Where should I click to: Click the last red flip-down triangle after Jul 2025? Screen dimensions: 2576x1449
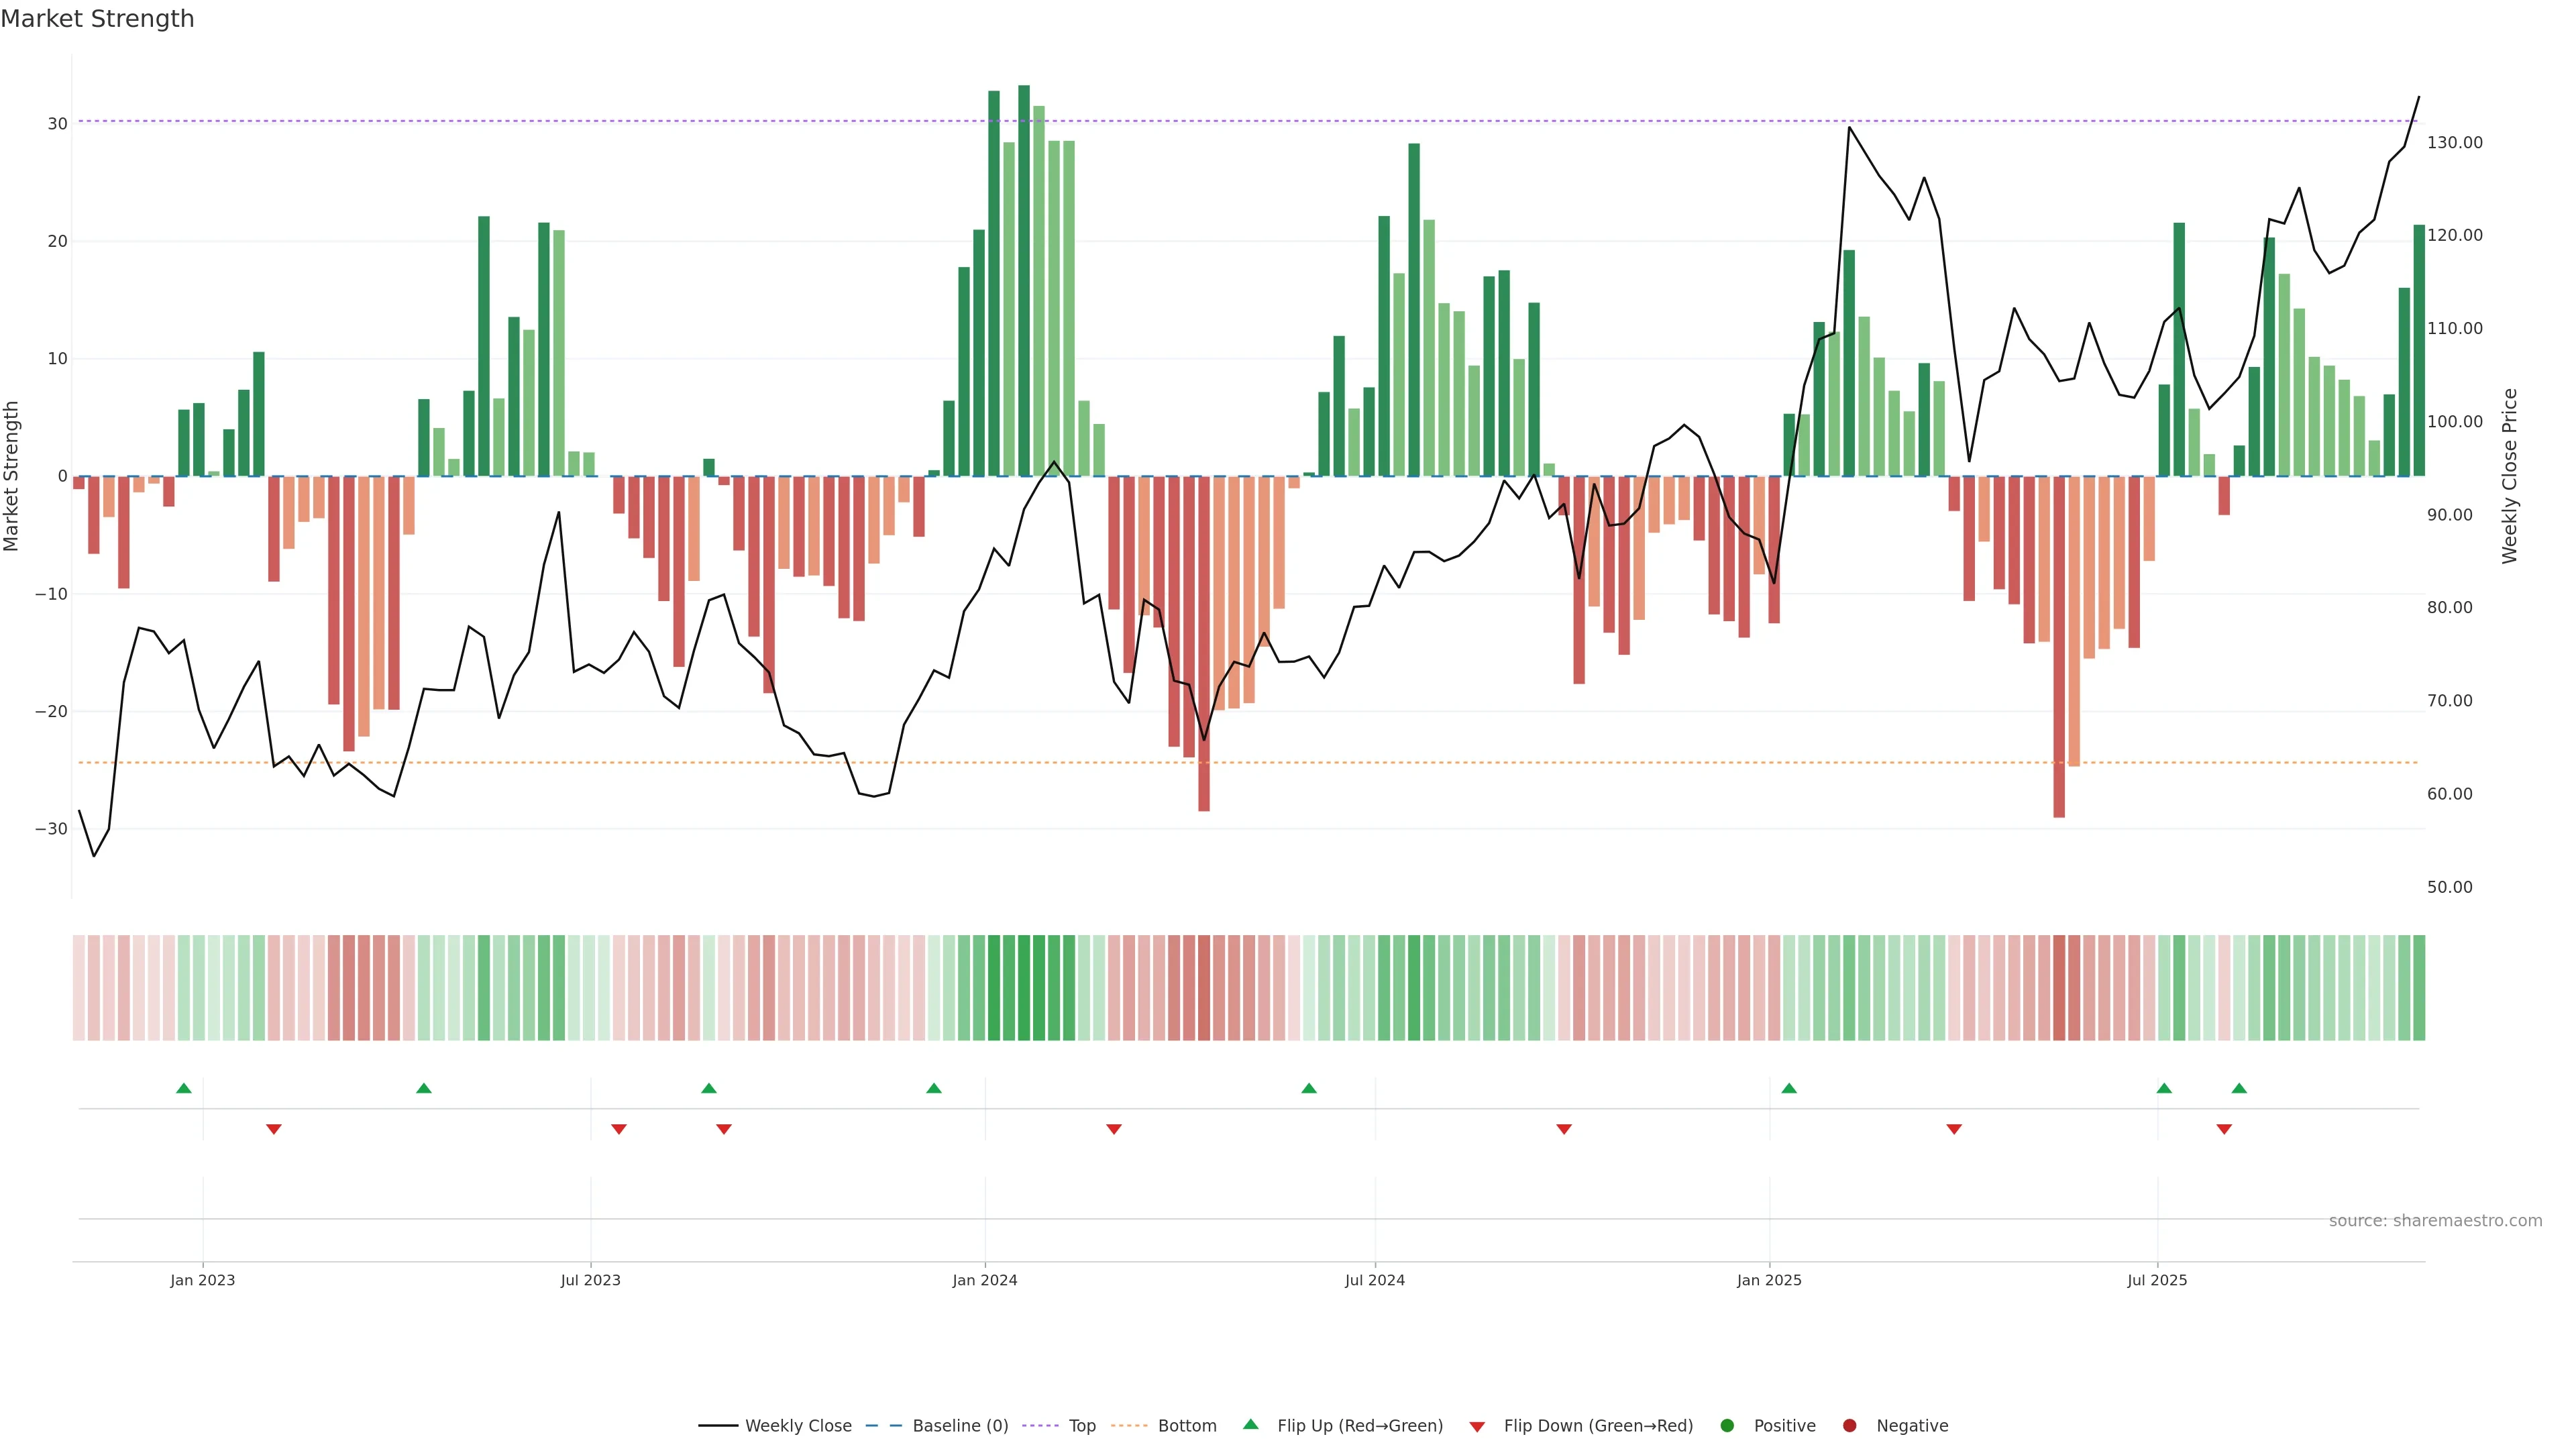2224,1129
